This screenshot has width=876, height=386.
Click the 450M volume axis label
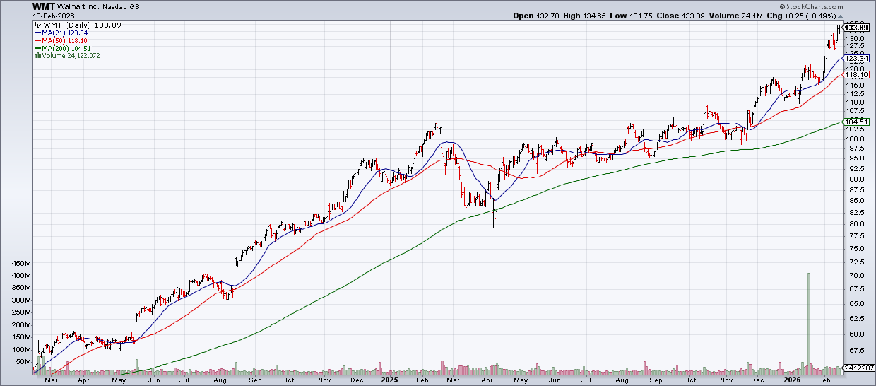pyautogui.click(x=21, y=264)
